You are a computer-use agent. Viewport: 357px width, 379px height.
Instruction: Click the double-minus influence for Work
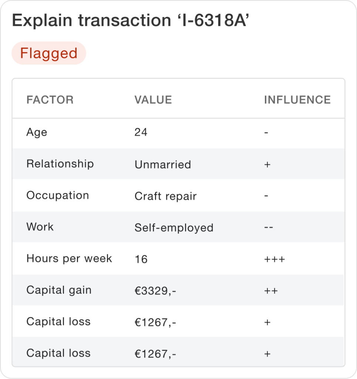[269, 228]
